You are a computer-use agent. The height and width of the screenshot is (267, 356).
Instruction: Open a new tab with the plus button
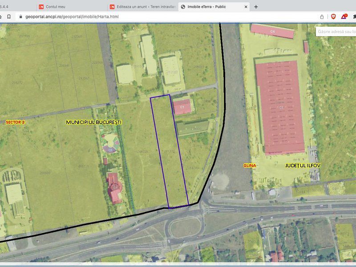point(255,7)
